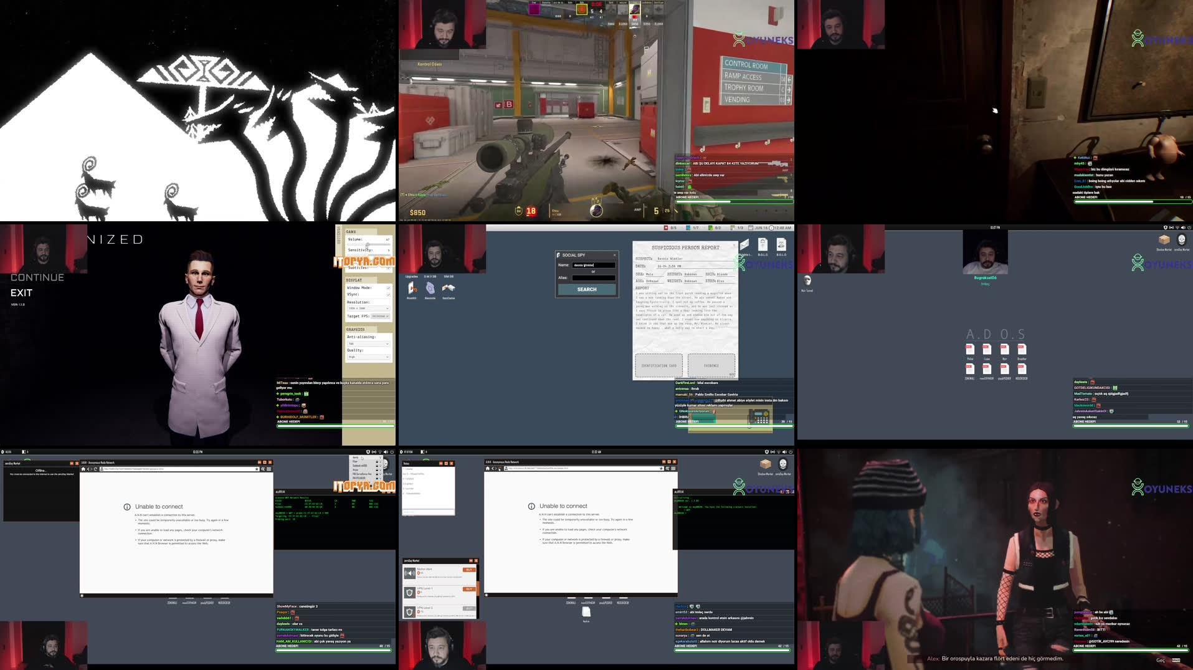
Task: Open hamburger menu in the 10:55 PM browser
Action: pos(269,469)
